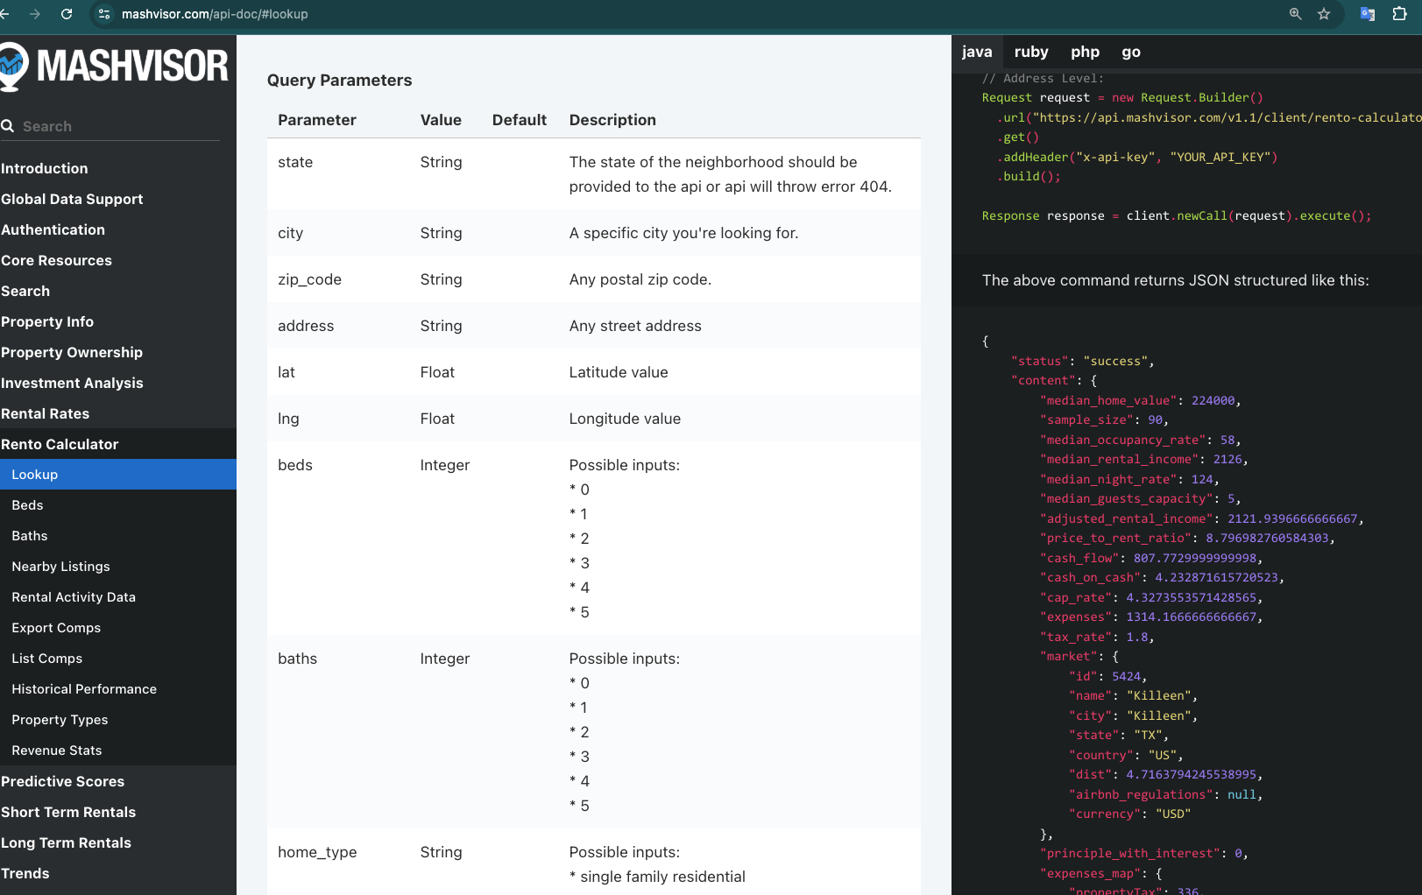1422x895 pixels.
Task: Open the Google Translate icon
Action: (1367, 14)
